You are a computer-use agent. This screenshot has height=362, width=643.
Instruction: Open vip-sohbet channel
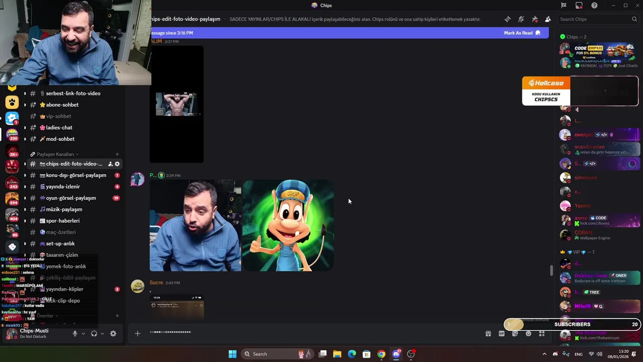pos(73,116)
